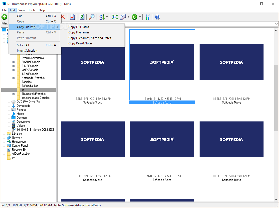Click the green rotate degrees icon

[x=134, y=17]
